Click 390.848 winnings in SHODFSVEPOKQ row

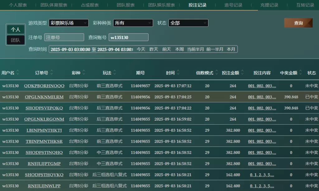click(291, 108)
